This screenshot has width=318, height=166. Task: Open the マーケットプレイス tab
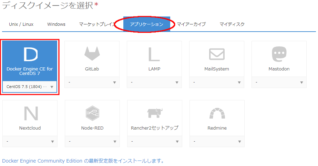[97, 24]
